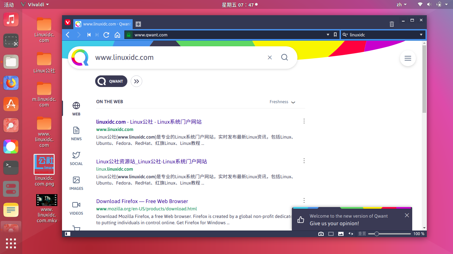The width and height of the screenshot is (453, 254).
Task: Open the address bar history dropdown arrow
Action: coord(328,35)
